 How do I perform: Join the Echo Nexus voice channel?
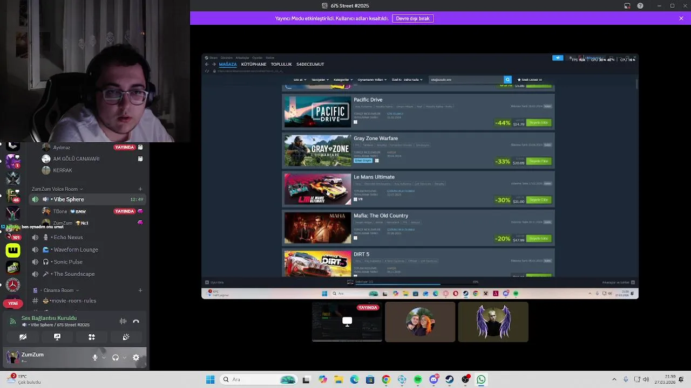(x=87, y=237)
